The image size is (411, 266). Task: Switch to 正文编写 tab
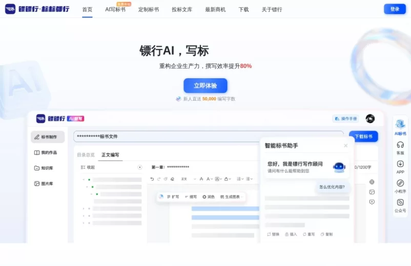coord(110,155)
